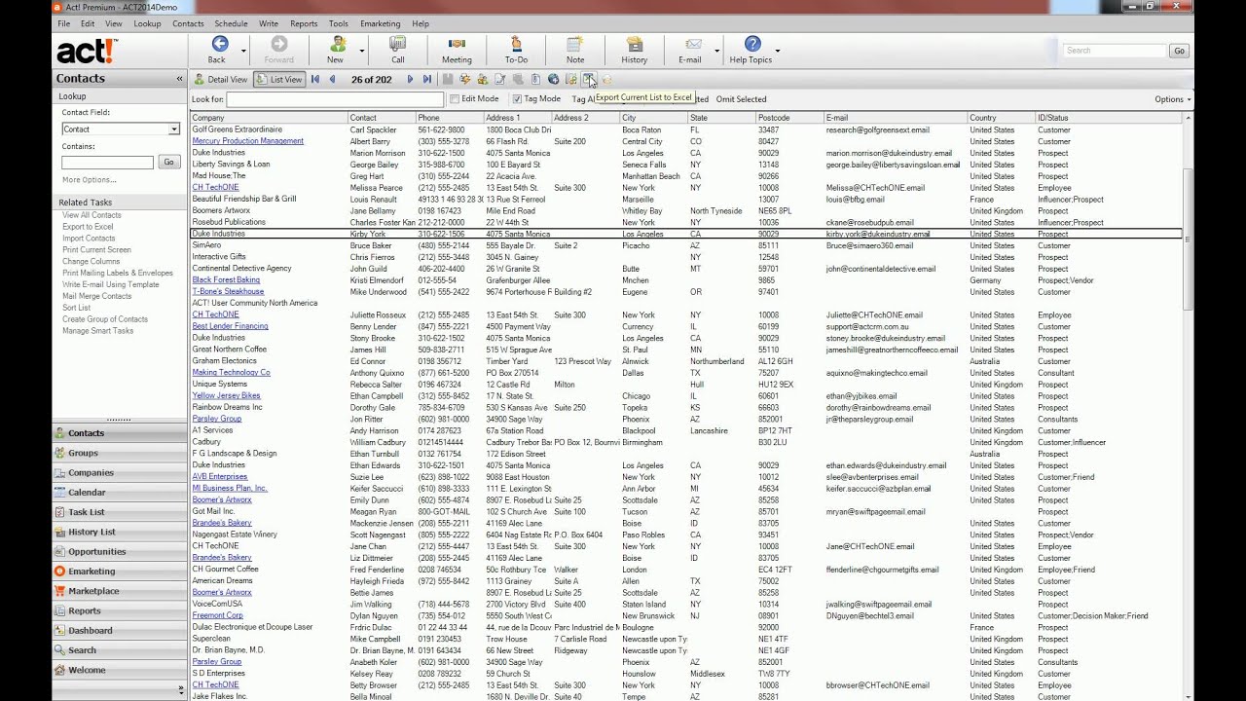The image size is (1246, 701).
Task: Switch to Detail View
Action: 220,79
